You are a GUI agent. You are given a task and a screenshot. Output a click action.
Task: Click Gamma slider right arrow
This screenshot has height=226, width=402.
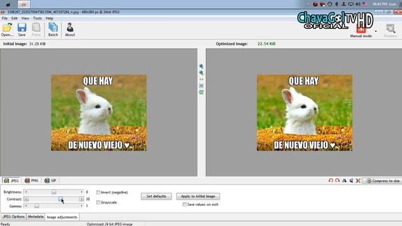[x=82, y=206]
